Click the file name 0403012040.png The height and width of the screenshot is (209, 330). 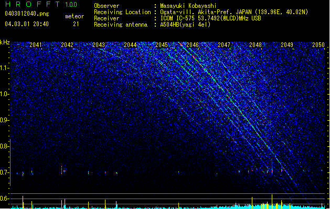coord(27,14)
